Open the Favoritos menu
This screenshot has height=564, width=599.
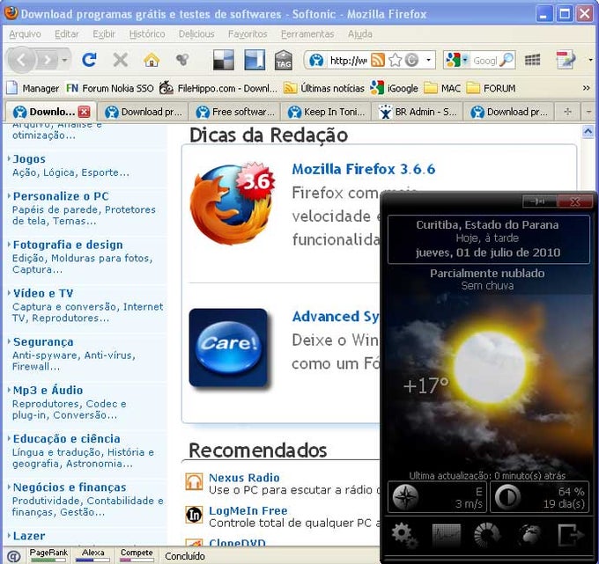click(248, 34)
